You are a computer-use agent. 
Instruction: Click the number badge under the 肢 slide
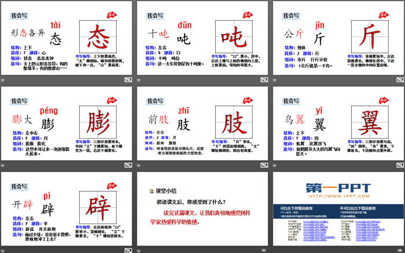point(264,165)
